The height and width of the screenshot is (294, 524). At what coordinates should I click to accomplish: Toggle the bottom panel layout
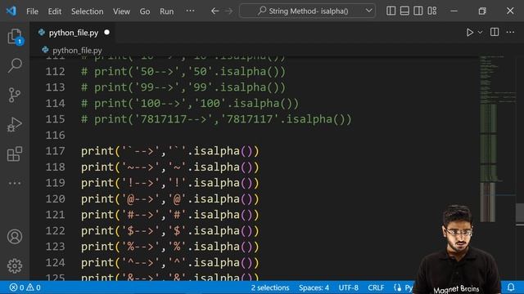pyautogui.click(x=404, y=11)
